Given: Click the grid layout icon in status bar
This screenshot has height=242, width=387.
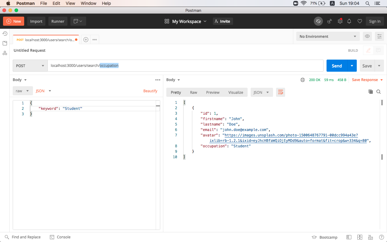Looking at the screenshot, I should point(360,237).
